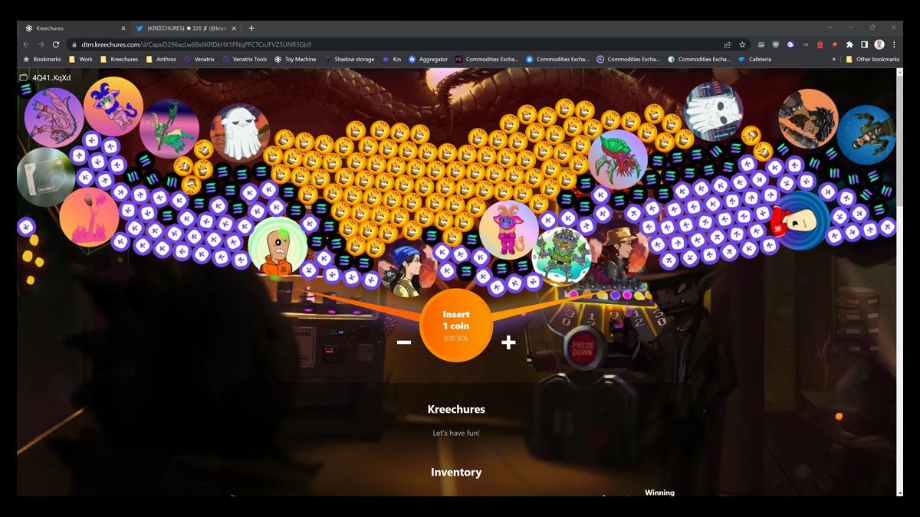The image size is (920, 517).
Task: Expand hidden bookmarks with double chevron
Action: click(834, 59)
